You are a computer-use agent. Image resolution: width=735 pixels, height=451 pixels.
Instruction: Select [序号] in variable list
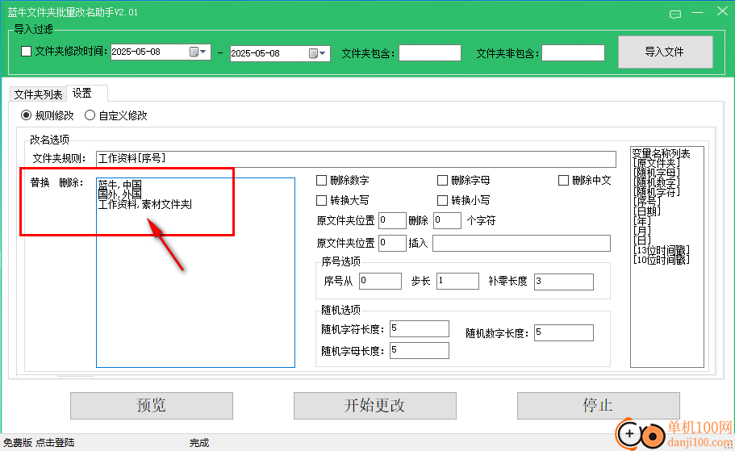tap(647, 202)
